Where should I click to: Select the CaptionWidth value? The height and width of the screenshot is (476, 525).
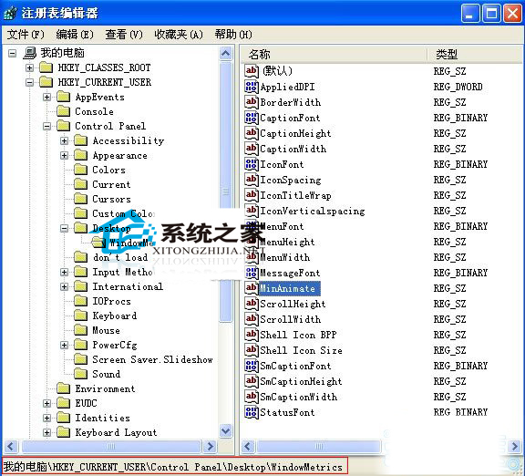tap(293, 149)
